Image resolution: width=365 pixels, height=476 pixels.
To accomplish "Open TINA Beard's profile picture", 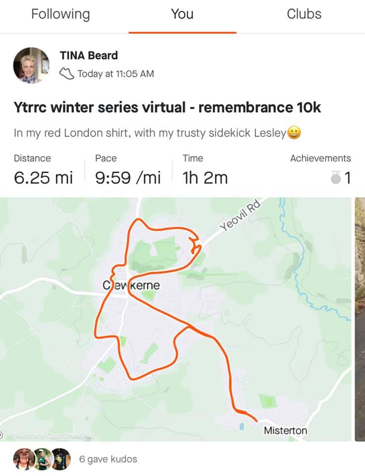I will click(31, 65).
